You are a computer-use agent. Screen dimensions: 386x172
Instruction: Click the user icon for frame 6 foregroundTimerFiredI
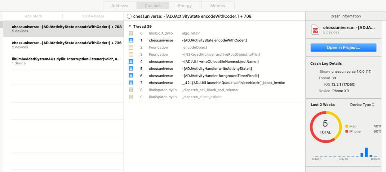tap(131, 76)
